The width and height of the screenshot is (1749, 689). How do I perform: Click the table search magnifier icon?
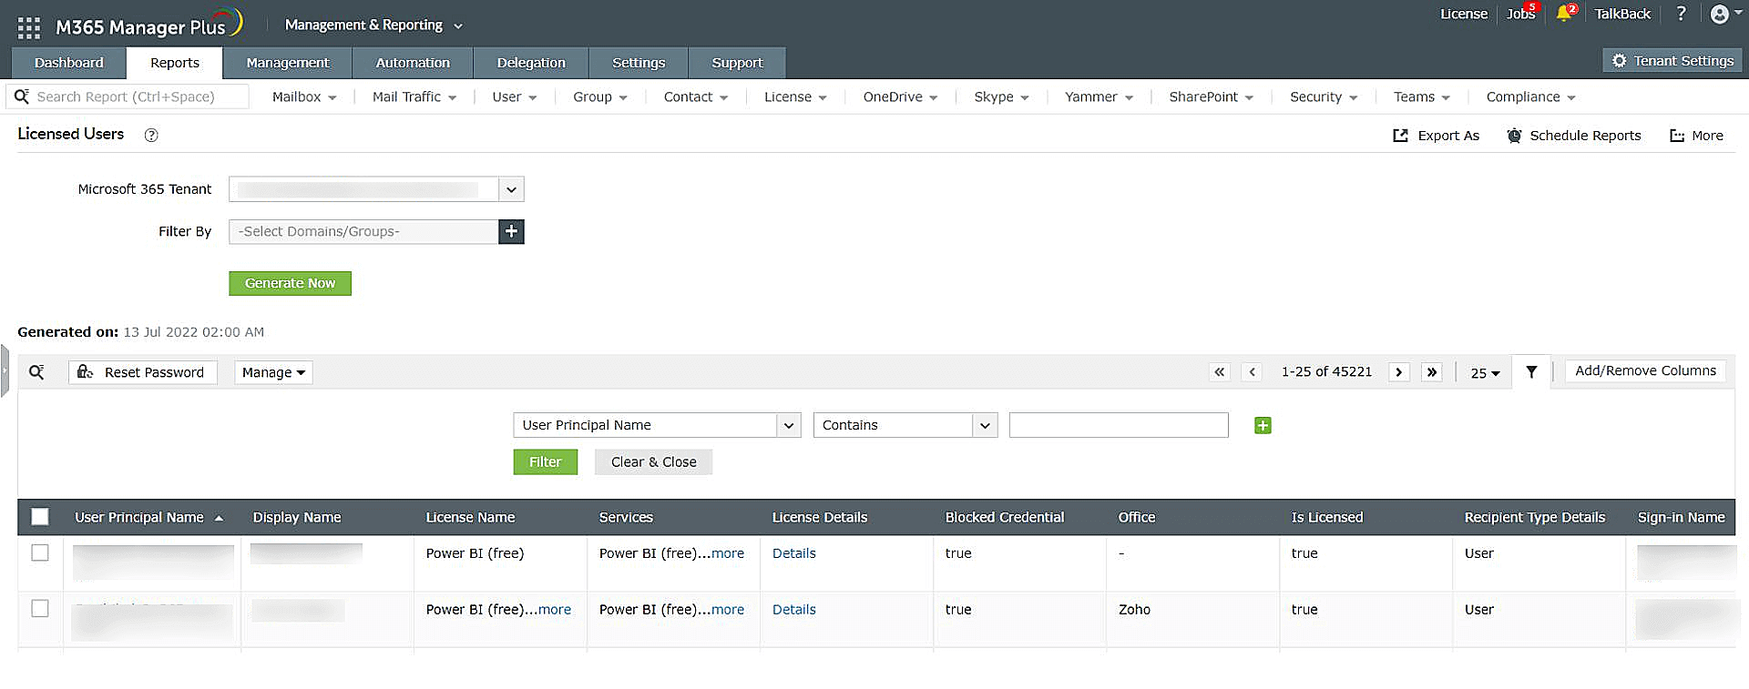click(x=36, y=371)
